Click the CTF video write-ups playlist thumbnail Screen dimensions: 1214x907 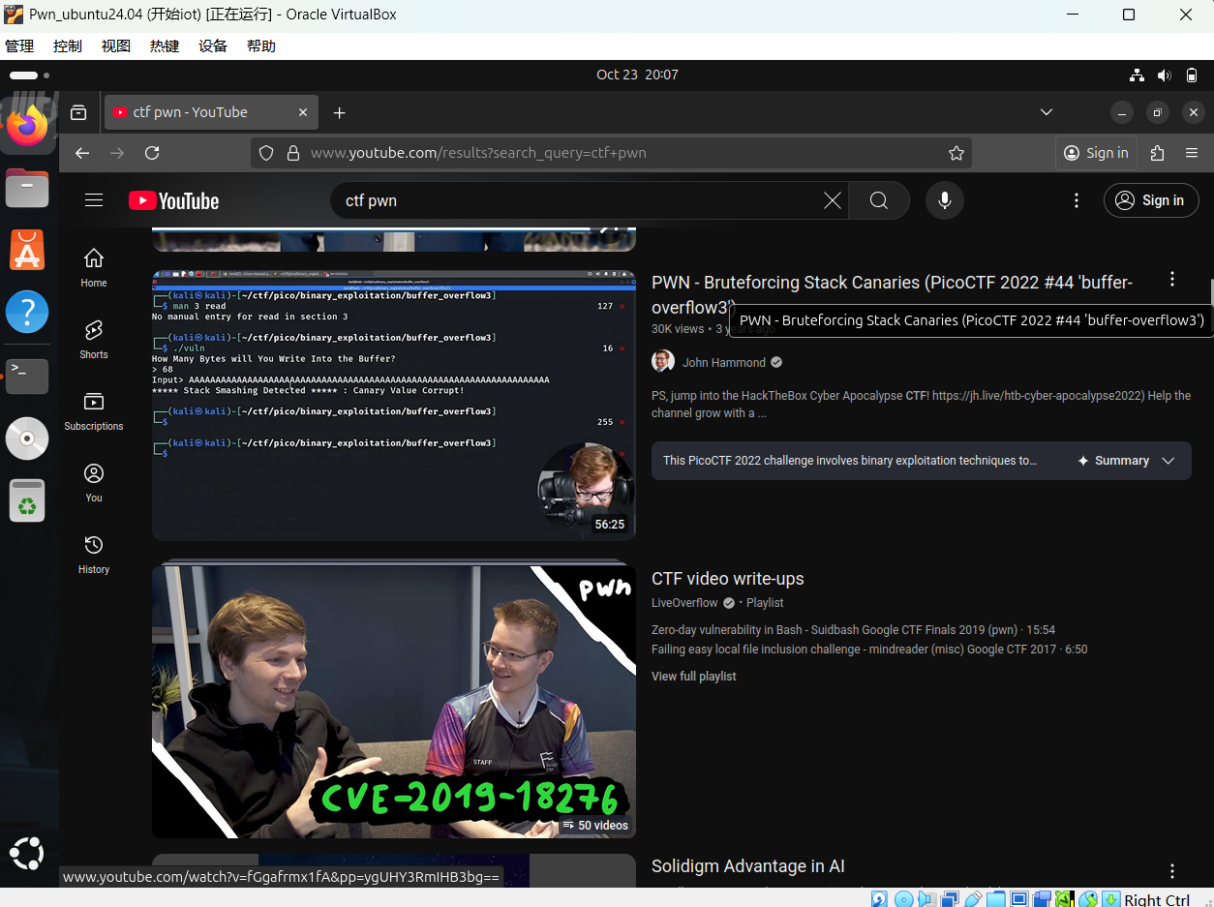pos(393,701)
